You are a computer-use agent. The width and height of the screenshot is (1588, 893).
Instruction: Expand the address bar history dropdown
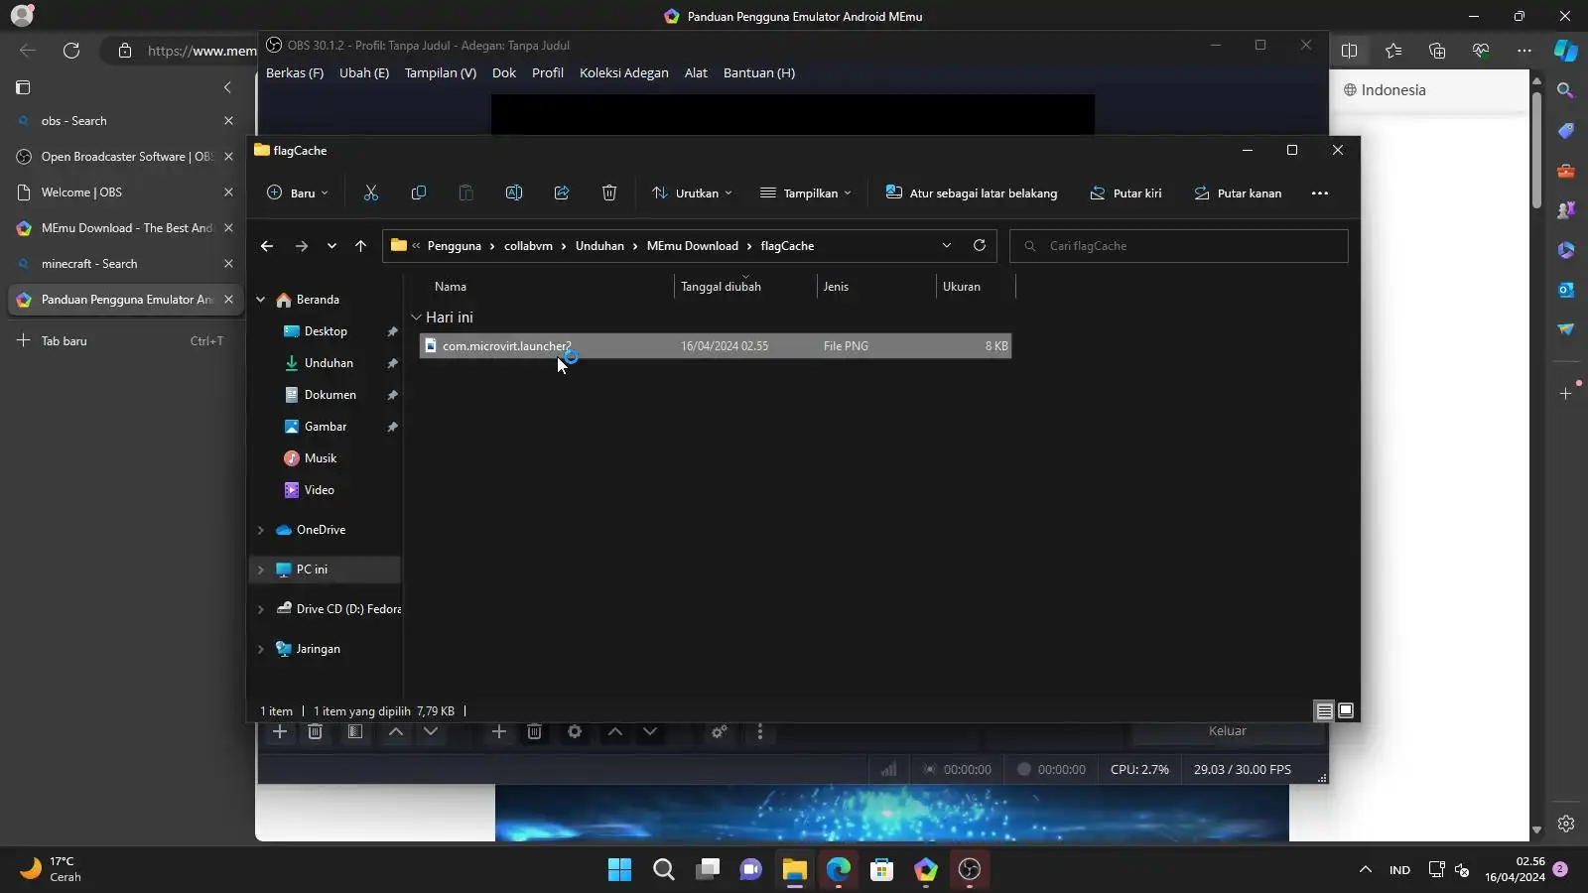coord(947,246)
